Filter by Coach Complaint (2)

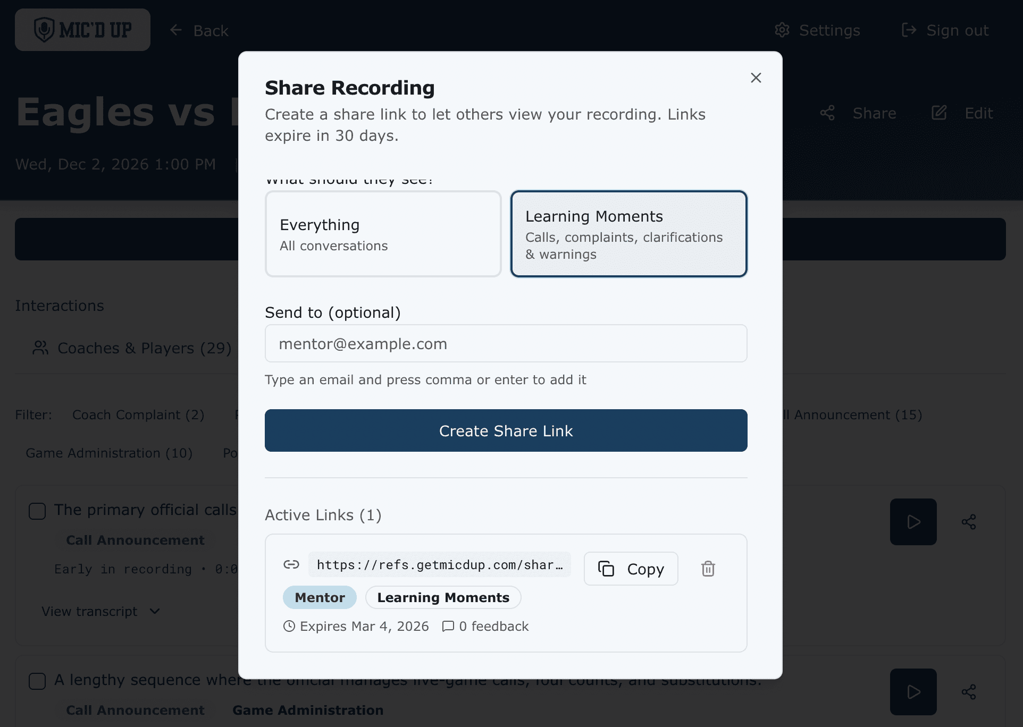click(138, 415)
